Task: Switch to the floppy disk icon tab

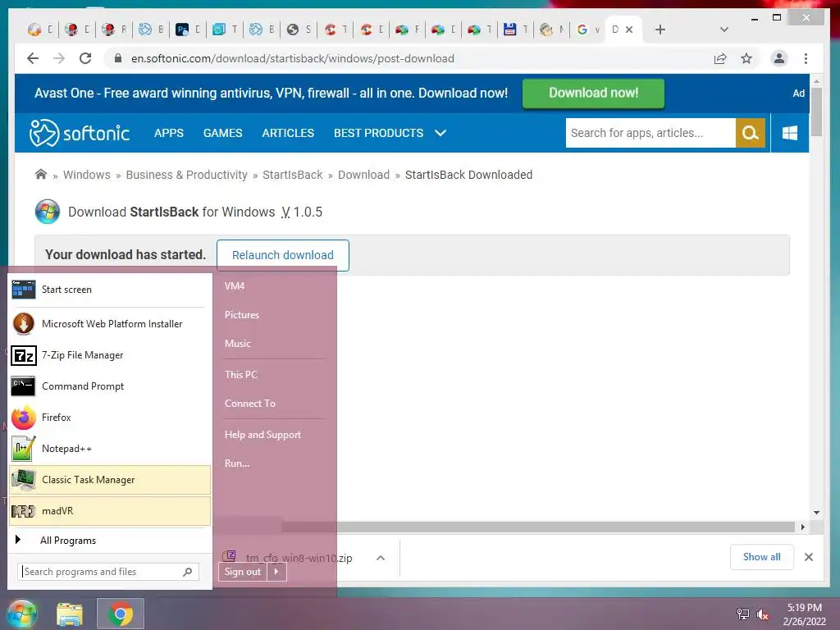Action: click(515, 30)
